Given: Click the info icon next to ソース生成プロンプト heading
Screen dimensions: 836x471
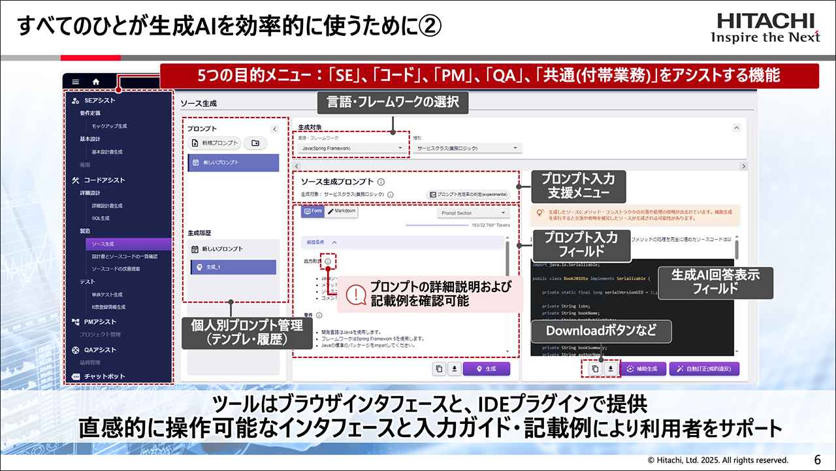Looking at the screenshot, I should pyautogui.click(x=381, y=182).
